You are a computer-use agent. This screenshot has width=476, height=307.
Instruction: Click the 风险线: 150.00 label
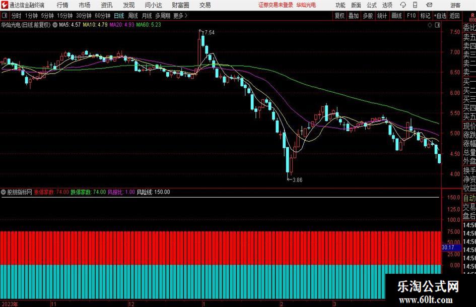[153, 192]
